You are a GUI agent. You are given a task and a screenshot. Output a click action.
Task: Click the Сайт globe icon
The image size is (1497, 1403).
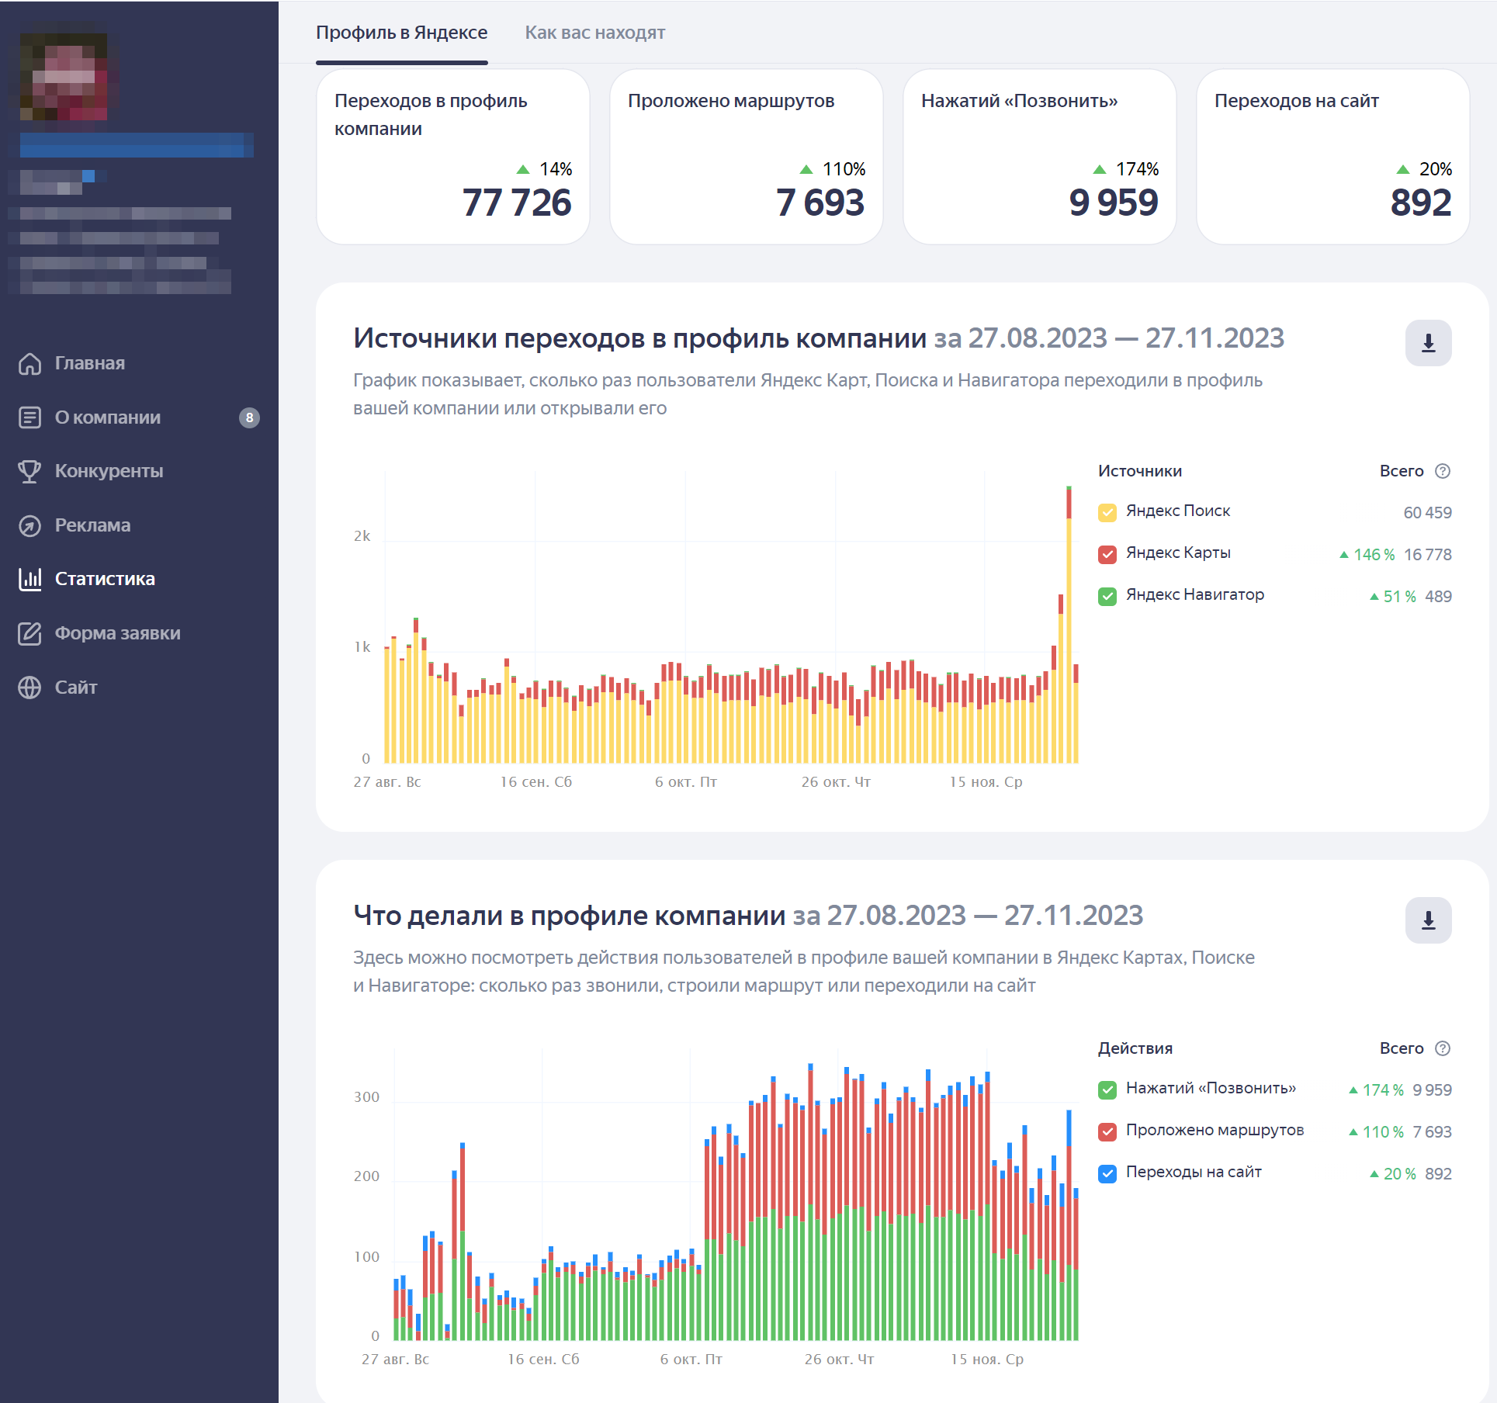pyautogui.click(x=29, y=688)
